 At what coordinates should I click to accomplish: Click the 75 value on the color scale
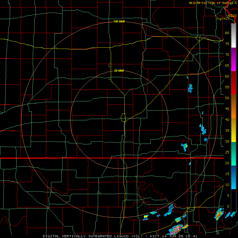(x=227, y=44)
